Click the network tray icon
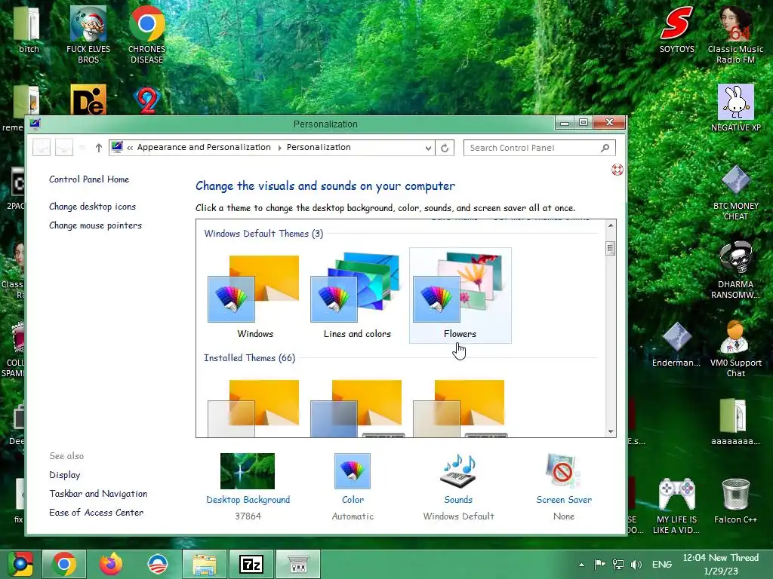773x579 pixels. (x=617, y=565)
